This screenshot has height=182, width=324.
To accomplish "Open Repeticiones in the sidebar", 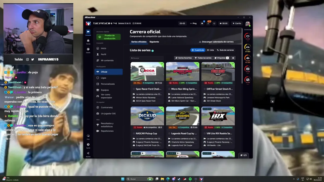I will click(x=109, y=131).
